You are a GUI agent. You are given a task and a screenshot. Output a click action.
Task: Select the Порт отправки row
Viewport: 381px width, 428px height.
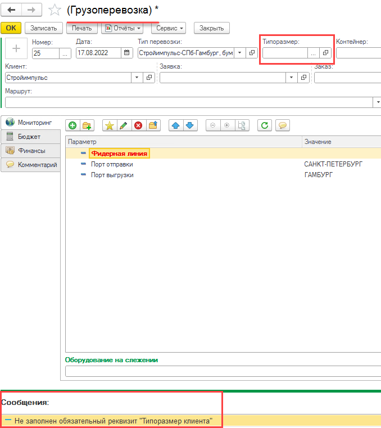click(x=223, y=164)
